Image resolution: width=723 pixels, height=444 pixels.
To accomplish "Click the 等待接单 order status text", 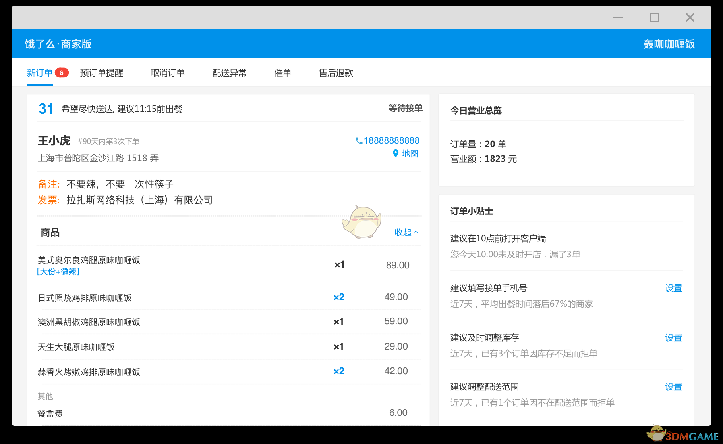I will (406, 108).
